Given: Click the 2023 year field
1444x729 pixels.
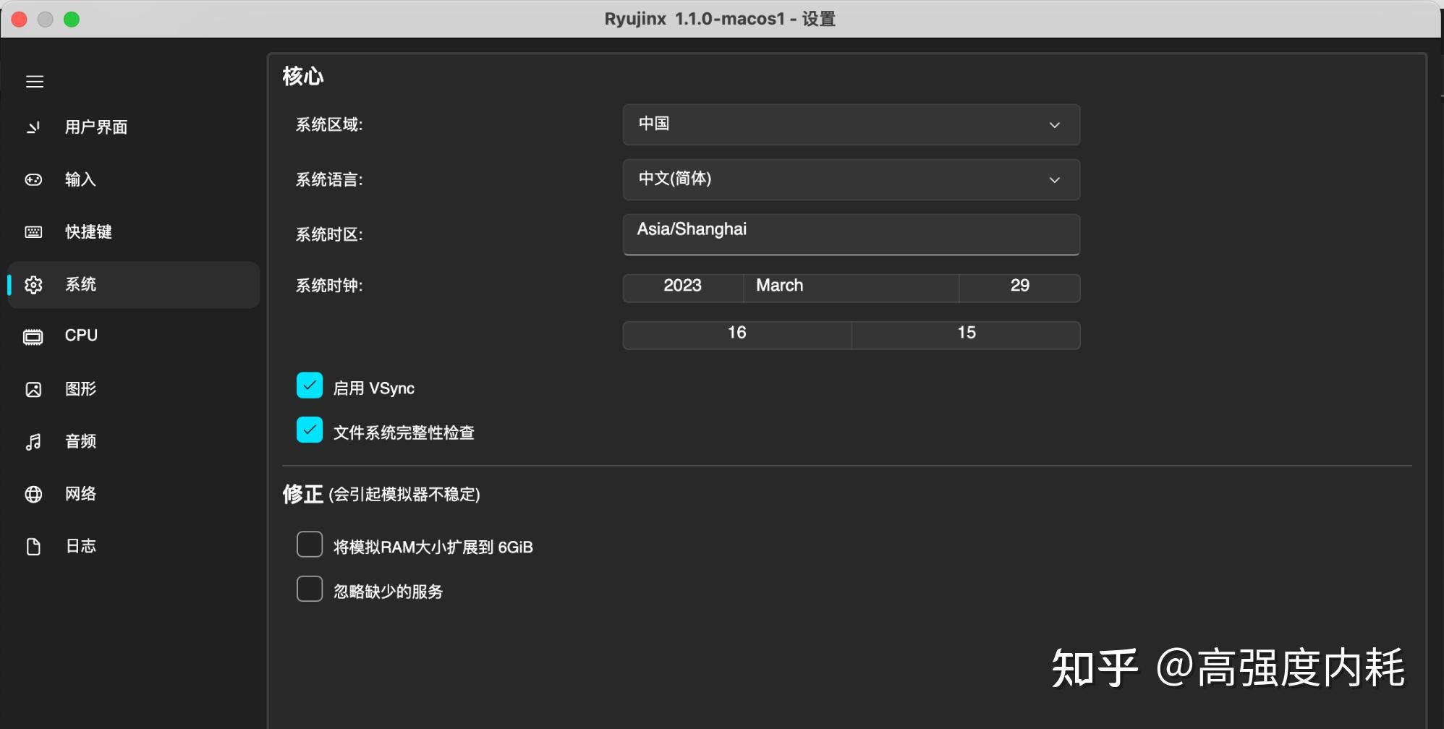Looking at the screenshot, I should [682, 286].
